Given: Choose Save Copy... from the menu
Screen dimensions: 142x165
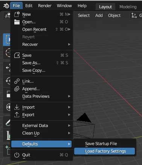Looking at the screenshot, I should click(41, 70).
